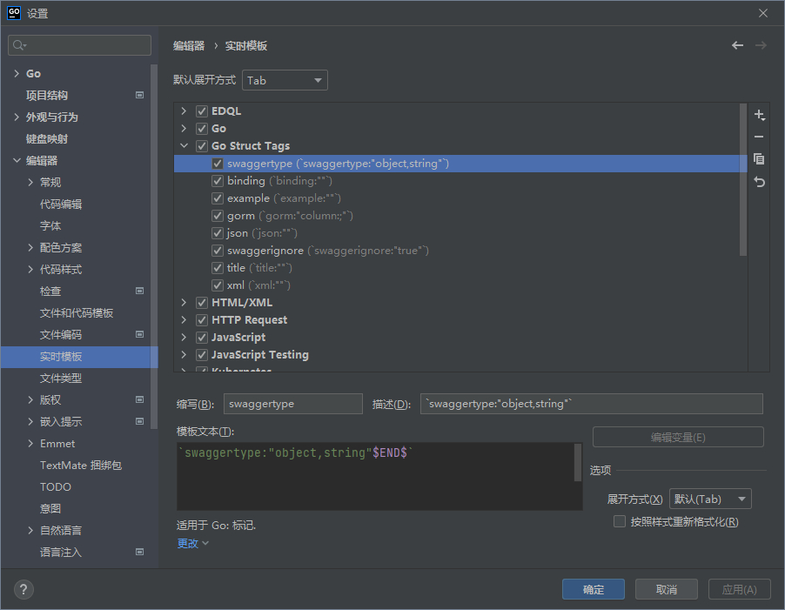785x610 pixels.
Task: Click the 确定 button
Action: tap(593, 589)
